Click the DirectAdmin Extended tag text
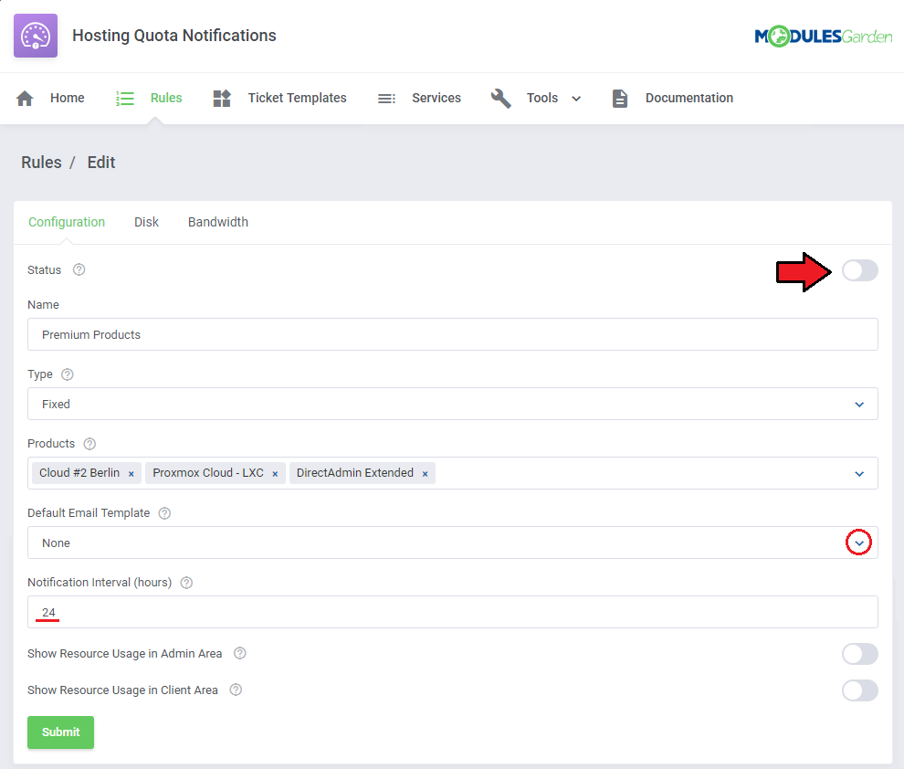 [355, 473]
